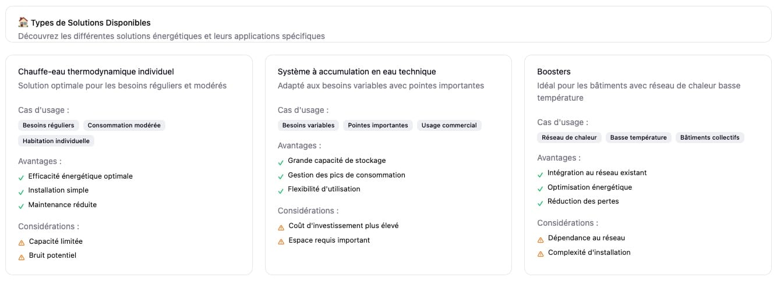Screen dimensions: 777x281
Task: Click warning icon beside Capacité limitée
Action: [22, 242]
